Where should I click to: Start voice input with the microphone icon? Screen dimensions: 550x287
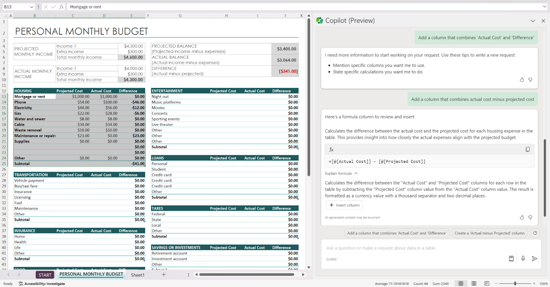click(x=523, y=259)
